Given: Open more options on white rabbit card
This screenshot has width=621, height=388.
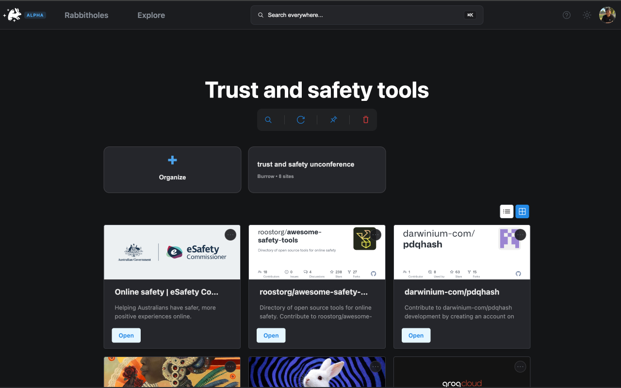Looking at the screenshot, I should 376,367.
